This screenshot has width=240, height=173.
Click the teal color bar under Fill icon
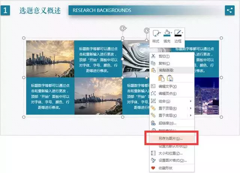[x=167, y=36]
